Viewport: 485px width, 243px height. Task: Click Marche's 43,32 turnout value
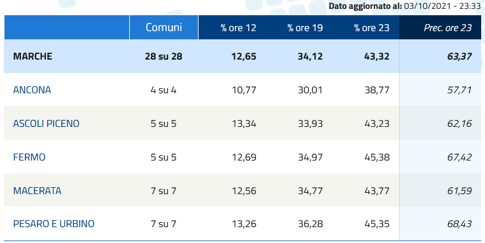click(x=377, y=56)
